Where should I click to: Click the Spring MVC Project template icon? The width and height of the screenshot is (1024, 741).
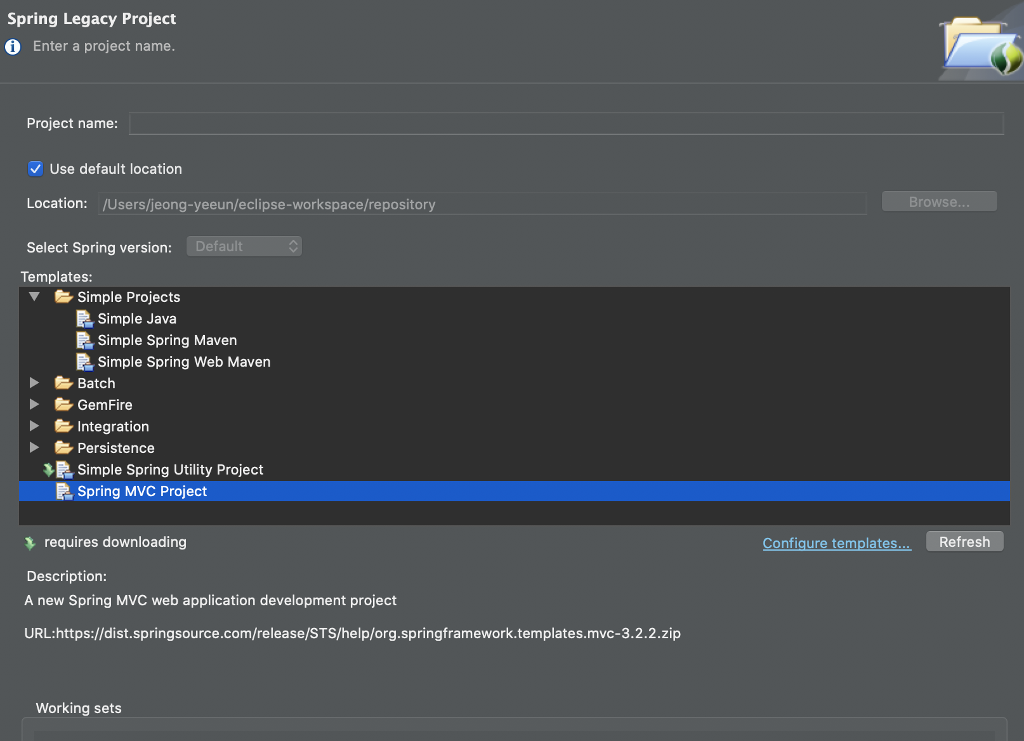tap(64, 491)
